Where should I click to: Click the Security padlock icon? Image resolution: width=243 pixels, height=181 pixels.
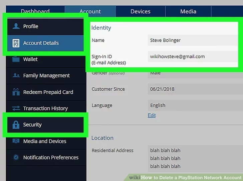(16, 125)
